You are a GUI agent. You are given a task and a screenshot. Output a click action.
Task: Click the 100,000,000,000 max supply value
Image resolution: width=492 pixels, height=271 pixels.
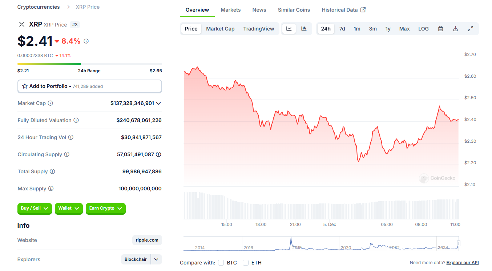[x=140, y=189]
